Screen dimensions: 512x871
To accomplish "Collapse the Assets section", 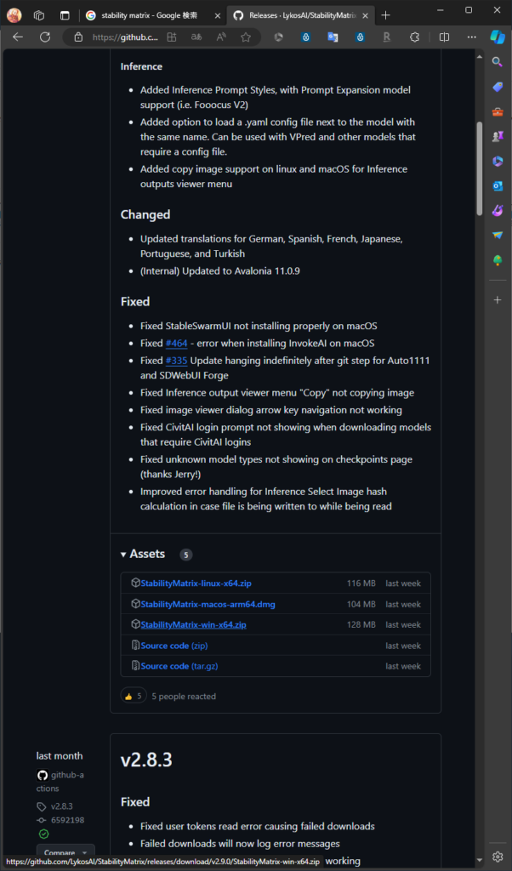I will 143,554.
